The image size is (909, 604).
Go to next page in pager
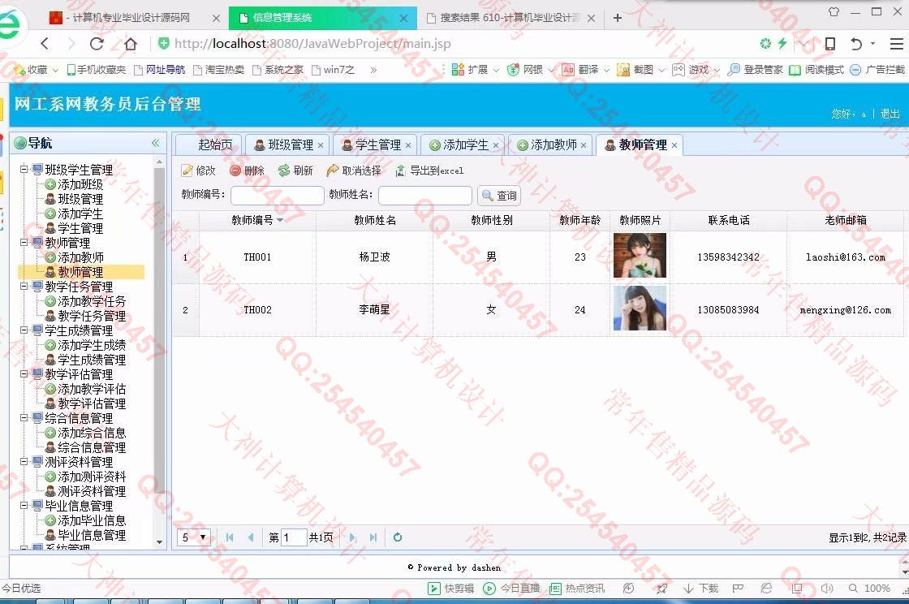352,537
